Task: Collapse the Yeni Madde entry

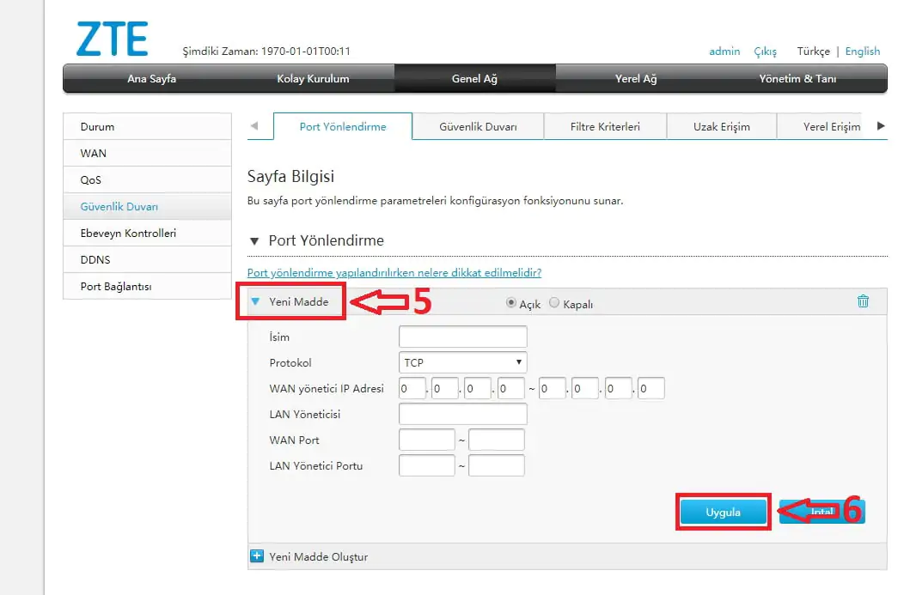Action: [255, 302]
